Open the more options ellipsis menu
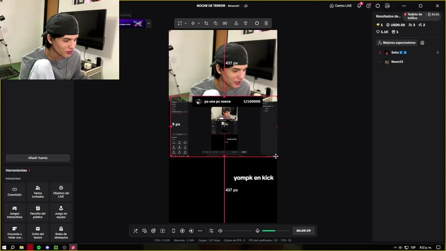This screenshot has height=251, width=446. [200, 231]
